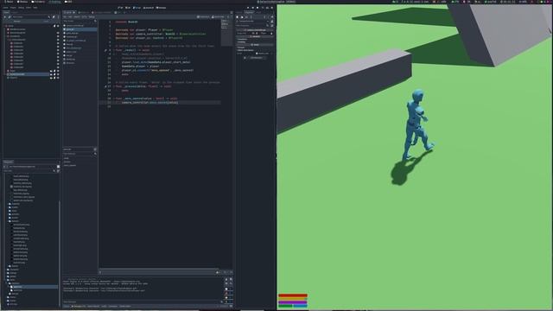Open the Audio bottom panel tab

104,306
